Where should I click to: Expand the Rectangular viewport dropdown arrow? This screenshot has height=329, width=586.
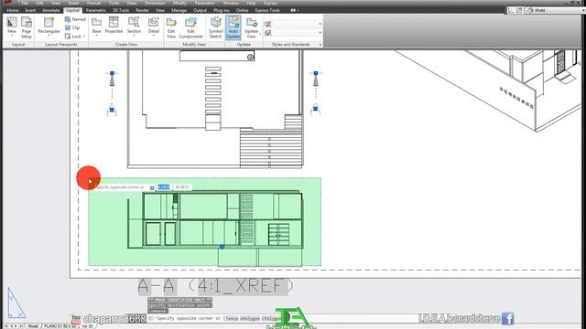tap(49, 36)
